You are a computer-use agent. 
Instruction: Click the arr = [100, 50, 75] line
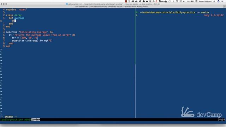(25, 38)
